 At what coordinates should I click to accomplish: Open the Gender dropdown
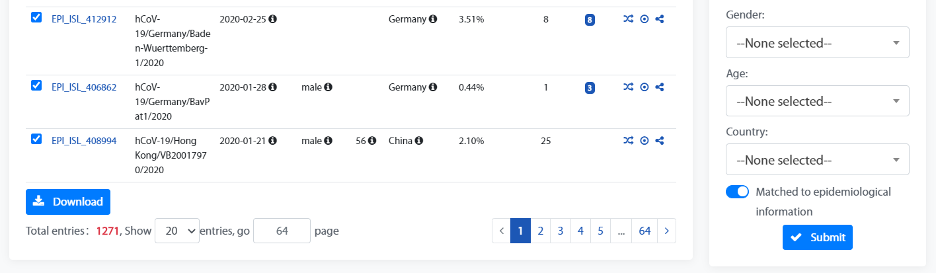click(818, 42)
